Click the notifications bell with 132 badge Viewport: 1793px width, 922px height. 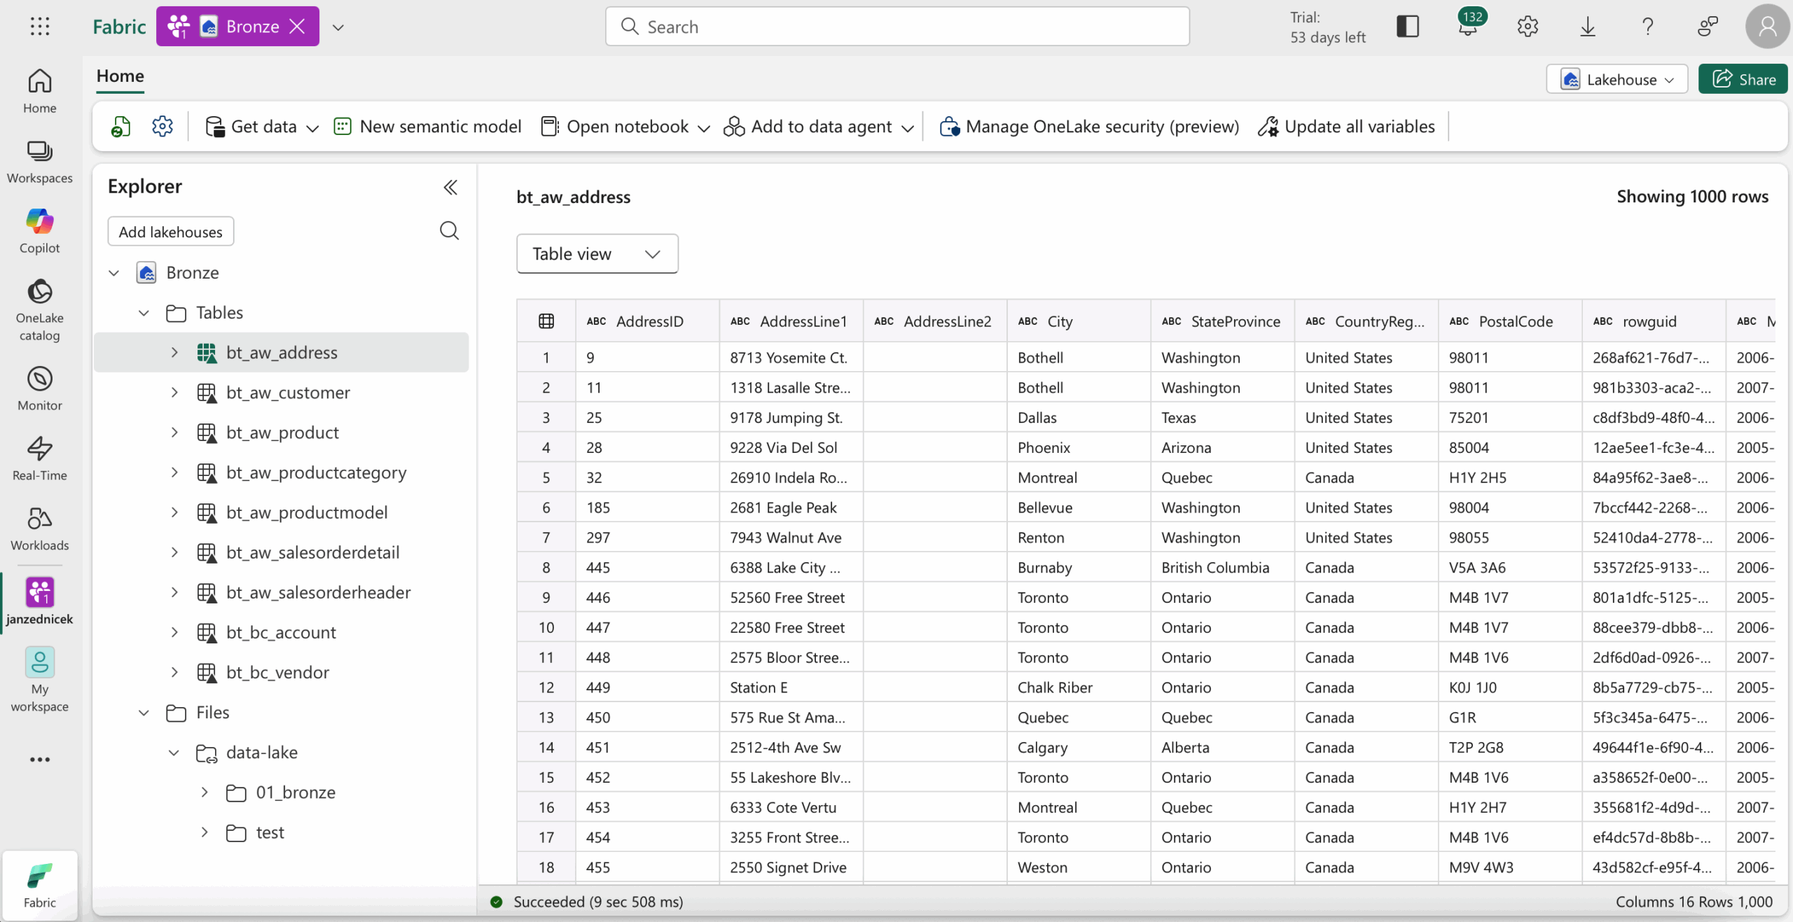[x=1467, y=27]
